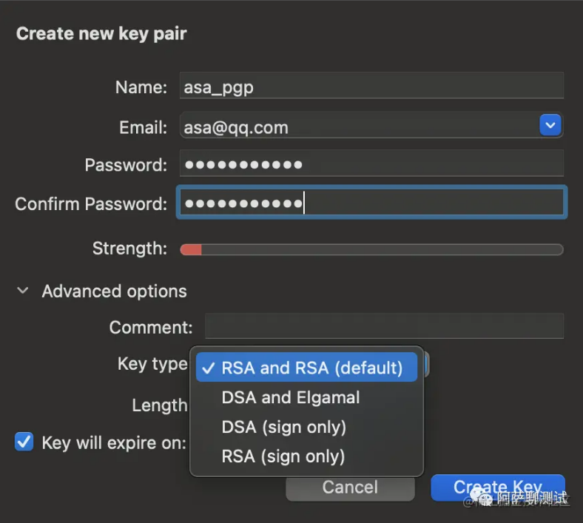The height and width of the screenshot is (523, 583).
Task: Click the Key type label
Action: point(152,364)
